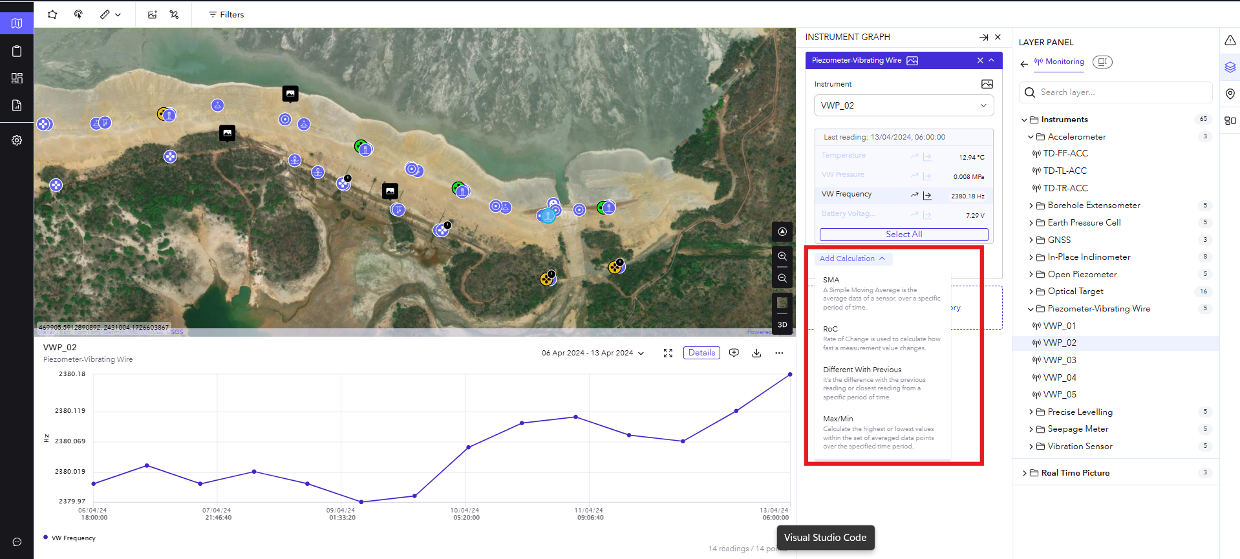Toggle the Battery Voltage trend line
1240x559 pixels.
[914, 214]
